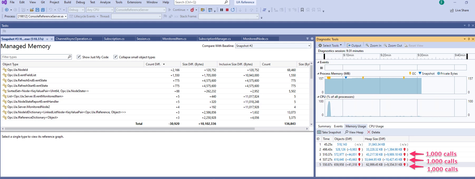Open snapshot 3 objects count 572,977 link
The image size is (475, 179).
click(x=339, y=155)
